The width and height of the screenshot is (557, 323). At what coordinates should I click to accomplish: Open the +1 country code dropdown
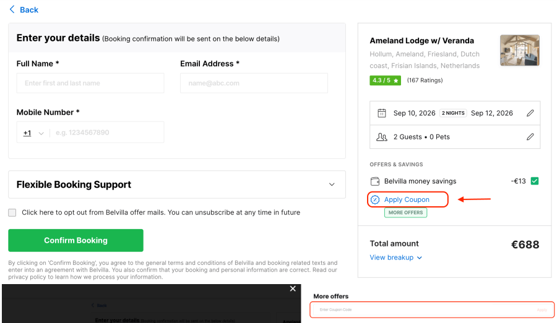pos(33,133)
